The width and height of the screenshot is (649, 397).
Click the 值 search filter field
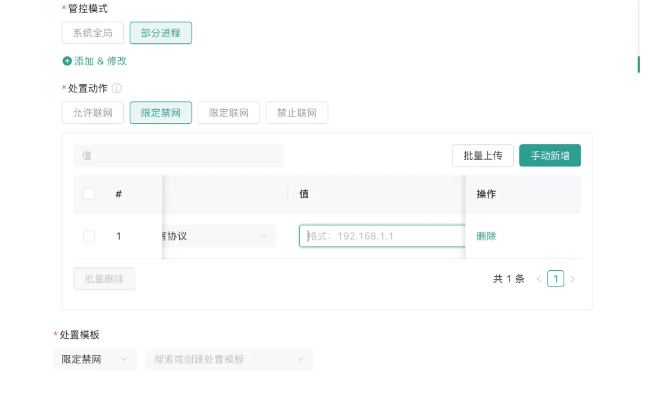coord(178,156)
